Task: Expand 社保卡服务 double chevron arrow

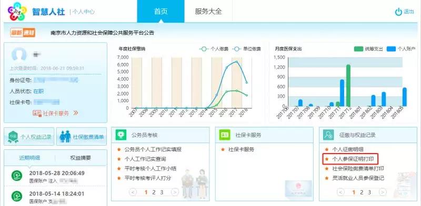Action: [x=76, y=113]
